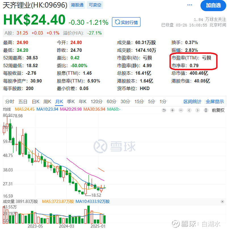The image size is (227, 231).
Task: Click the MA5:24.45 indicator label
Action: coord(25,109)
